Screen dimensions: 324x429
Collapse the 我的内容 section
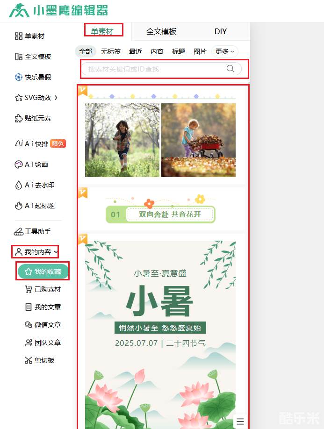pos(36,252)
